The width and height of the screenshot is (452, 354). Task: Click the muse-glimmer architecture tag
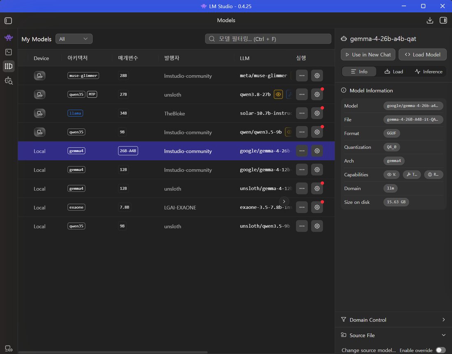point(83,76)
